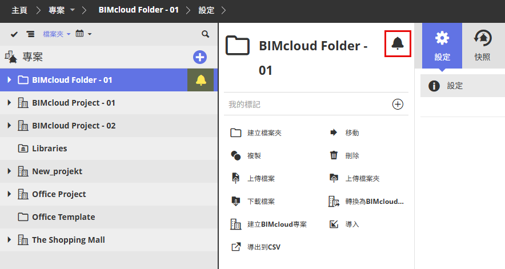Click 建立BIMcloud專案 create project action
Screen dimensions: 505x269
(x=268, y=224)
